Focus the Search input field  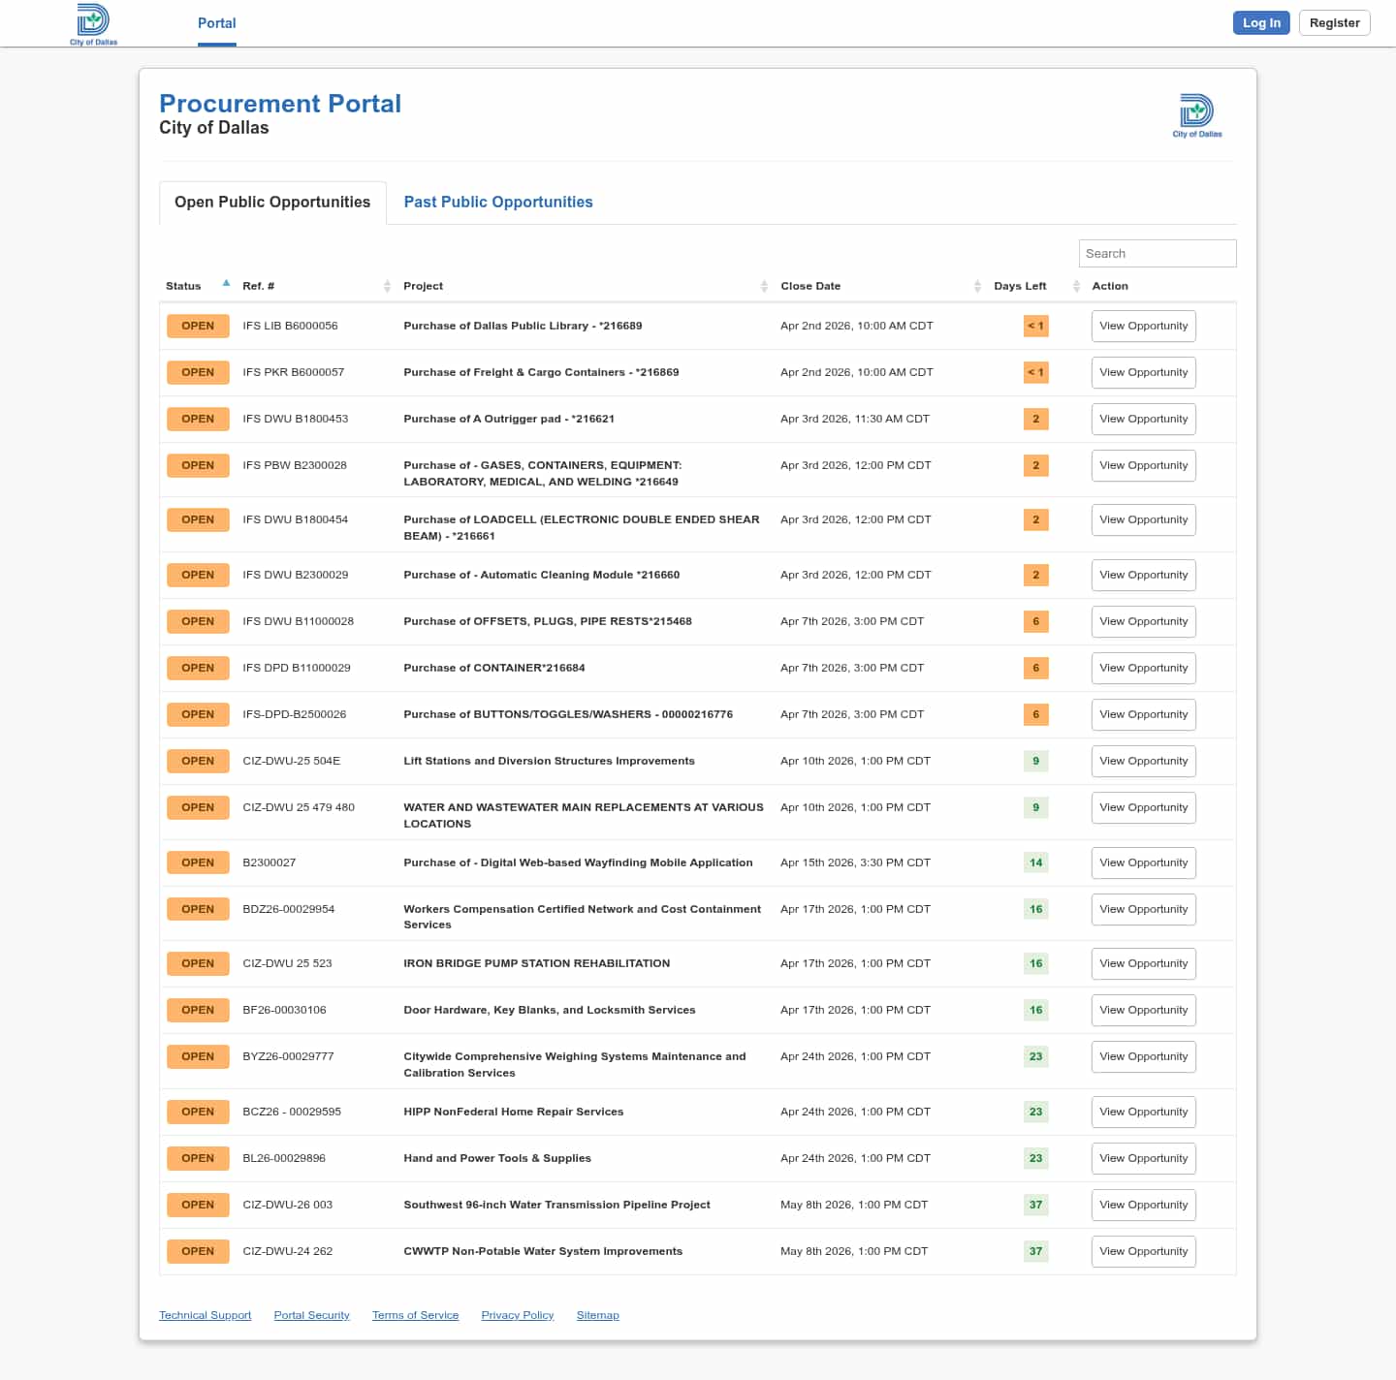pyautogui.click(x=1157, y=253)
